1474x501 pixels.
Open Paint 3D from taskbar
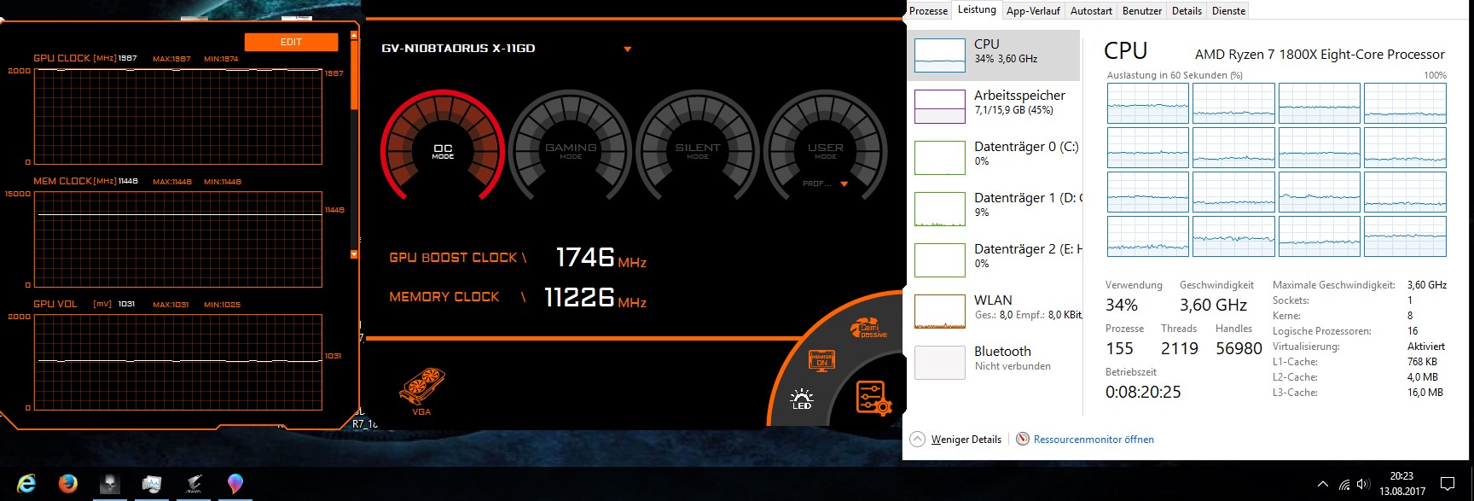(235, 484)
